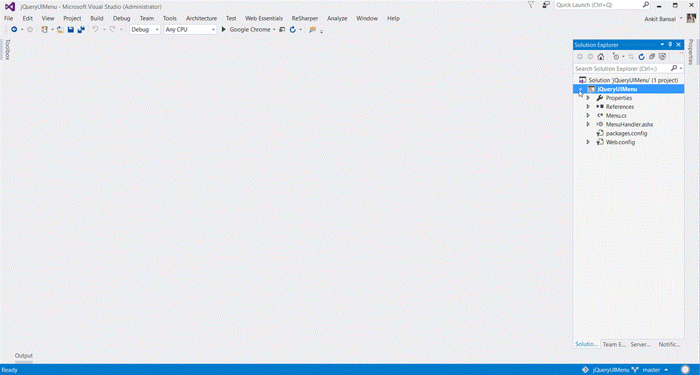
Task: Expand the References tree node
Action: point(588,107)
